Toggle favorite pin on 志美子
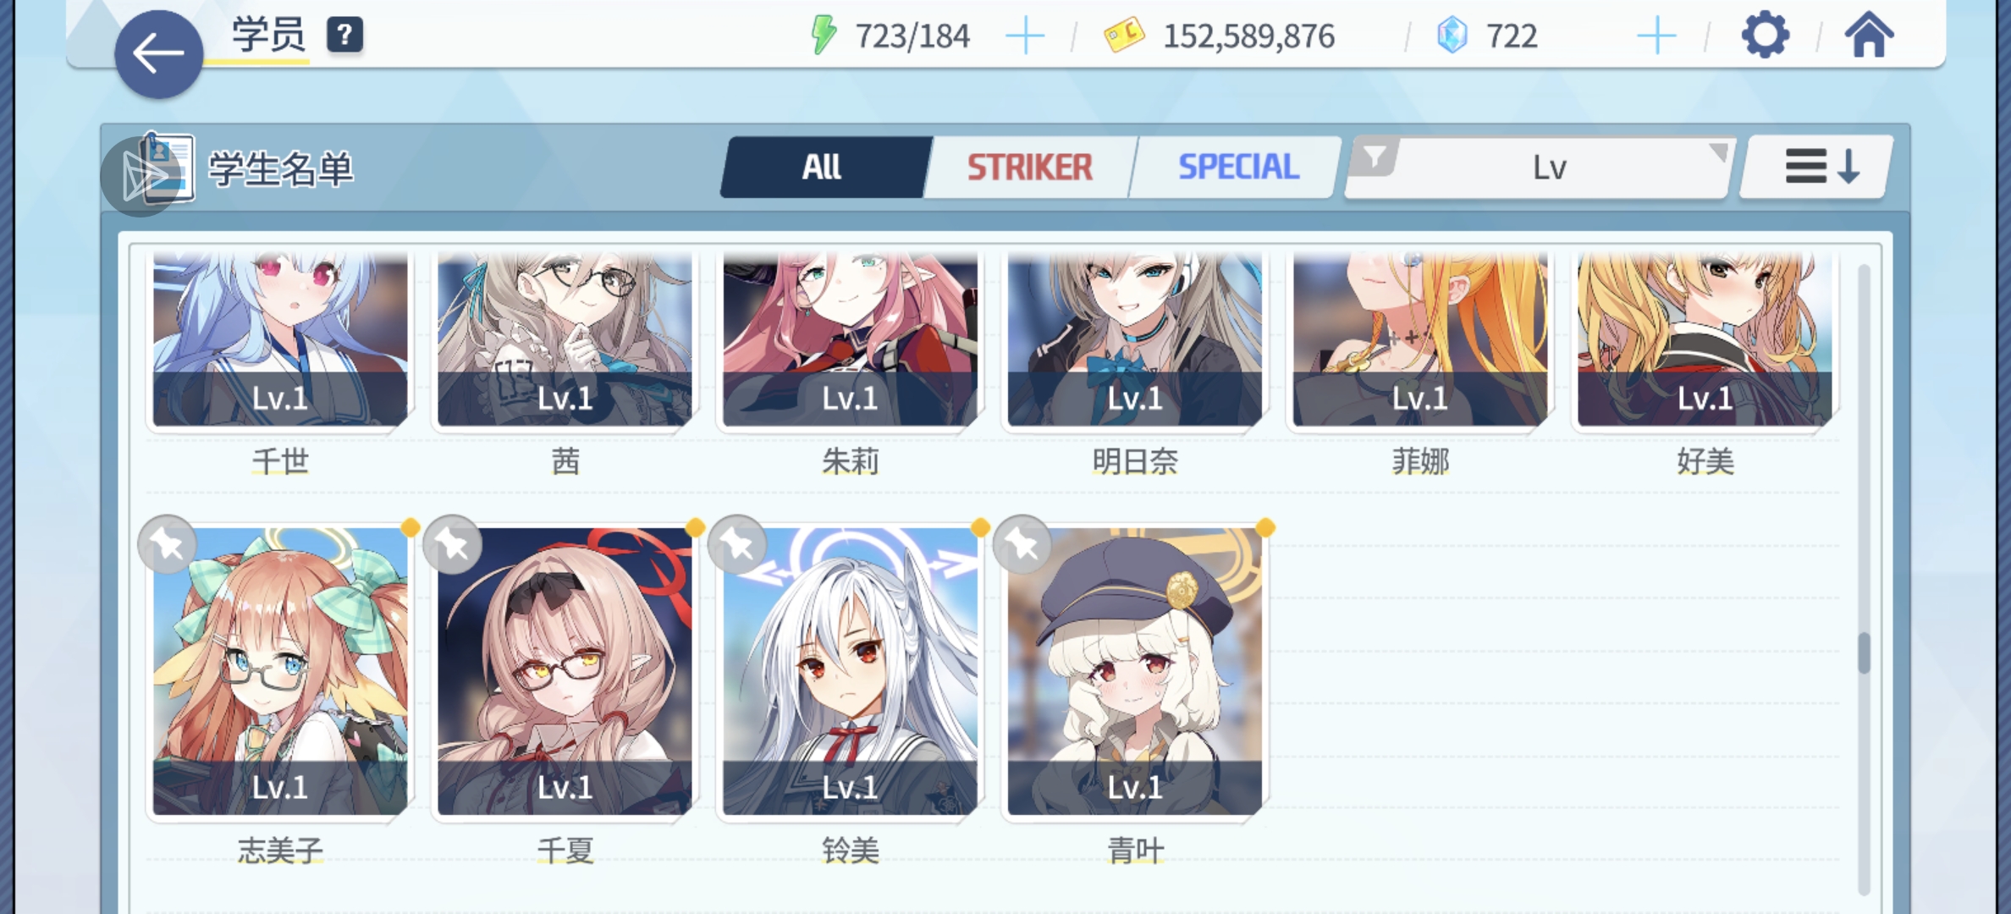The width and height of the screenshot is (2011, 914). coord(168,544)
